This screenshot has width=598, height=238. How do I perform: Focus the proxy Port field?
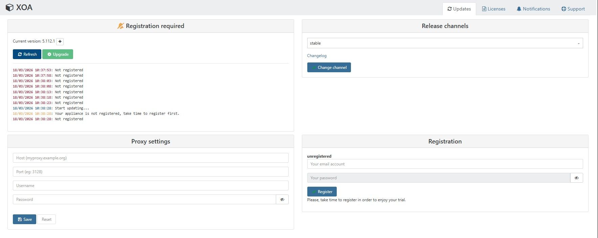[151, 172]
